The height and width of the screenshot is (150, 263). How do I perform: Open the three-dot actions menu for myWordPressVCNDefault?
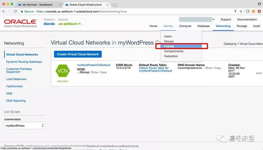pos(259,73)
